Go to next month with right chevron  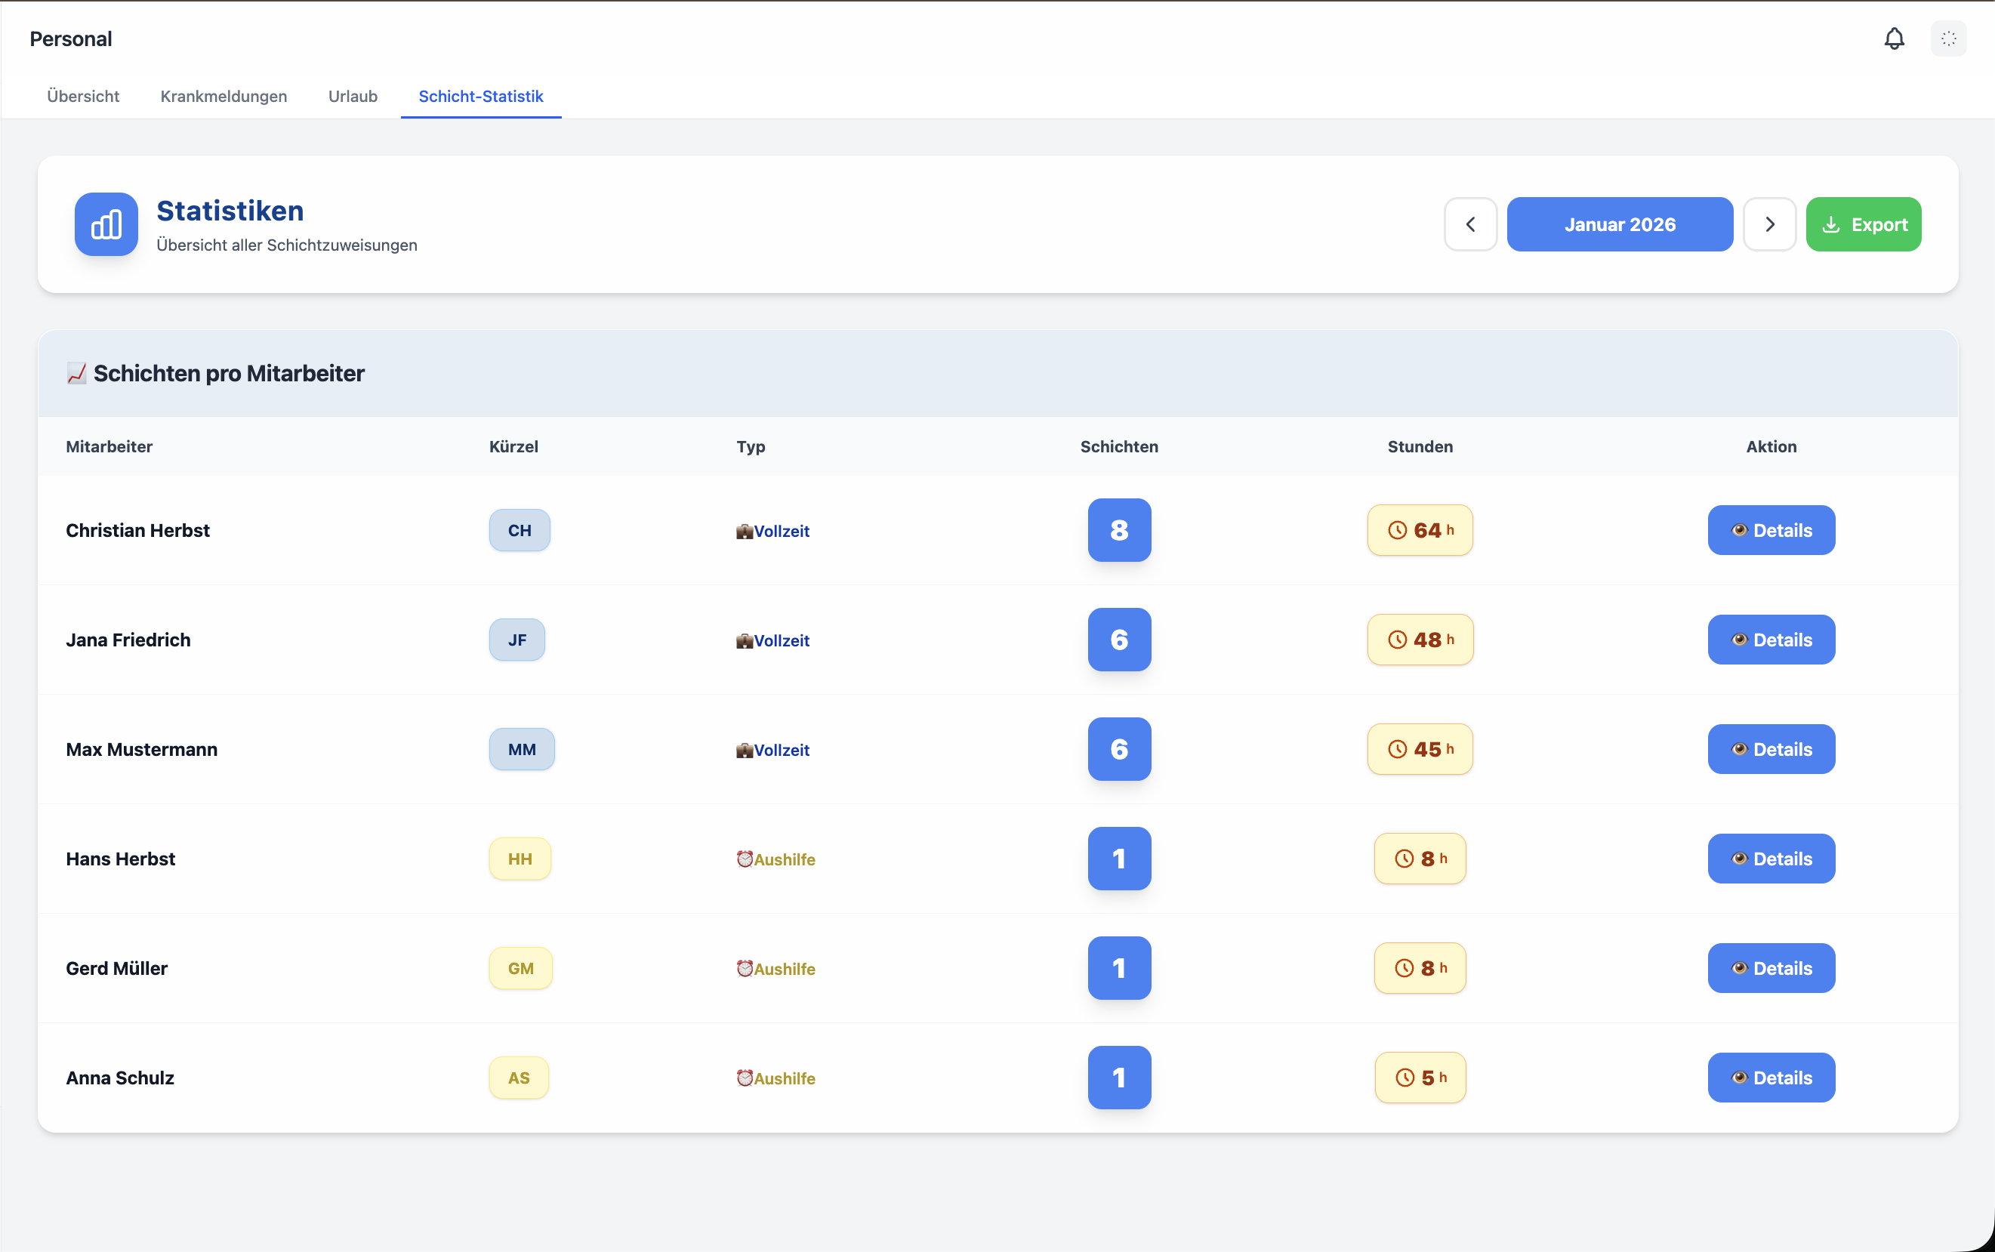click(1769, 224)
